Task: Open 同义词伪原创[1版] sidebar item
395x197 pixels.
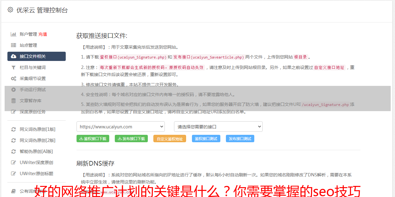Action: point(38,129)
